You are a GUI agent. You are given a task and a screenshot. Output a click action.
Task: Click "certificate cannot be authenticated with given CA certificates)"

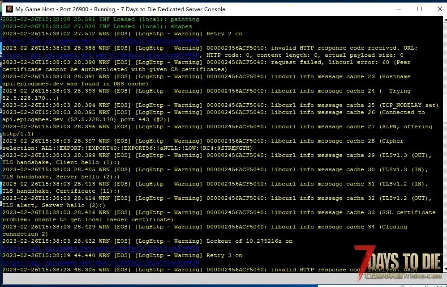[x=115, y=69]
